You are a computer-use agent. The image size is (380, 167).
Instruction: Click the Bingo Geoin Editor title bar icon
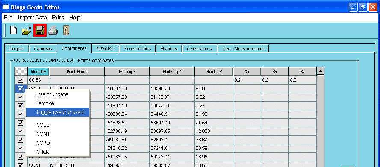pos(6,7)
